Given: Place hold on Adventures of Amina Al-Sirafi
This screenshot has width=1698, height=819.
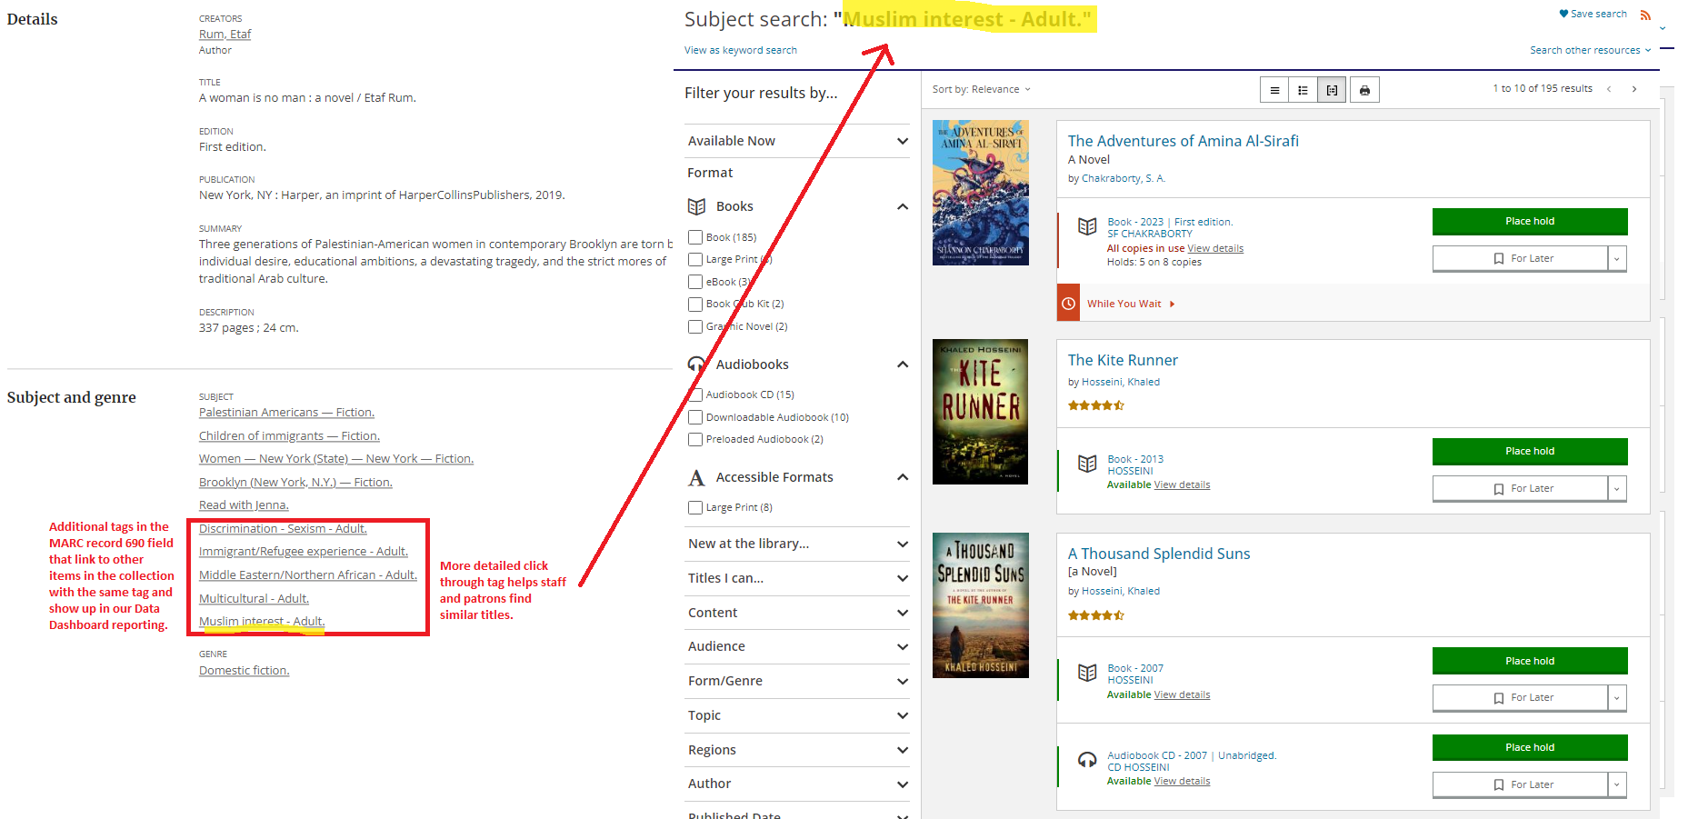Looking at the screenshot, I should coord(1529,221).
